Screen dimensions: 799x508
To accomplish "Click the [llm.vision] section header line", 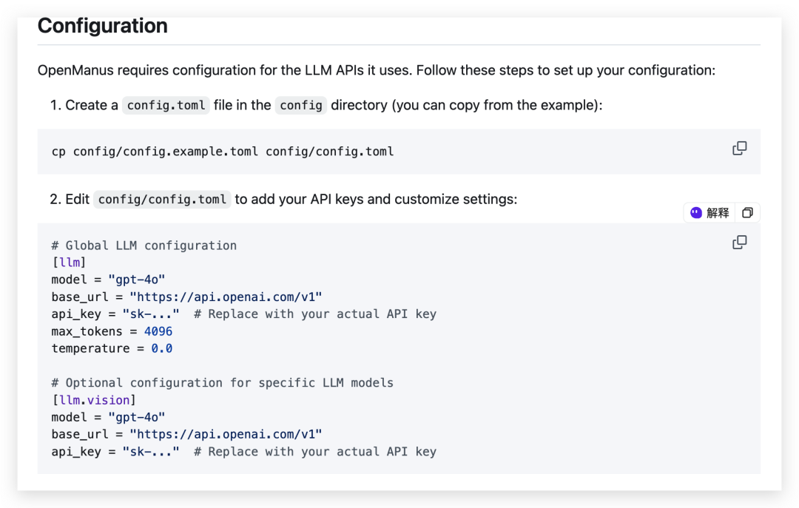I will (x=94, y=400).
